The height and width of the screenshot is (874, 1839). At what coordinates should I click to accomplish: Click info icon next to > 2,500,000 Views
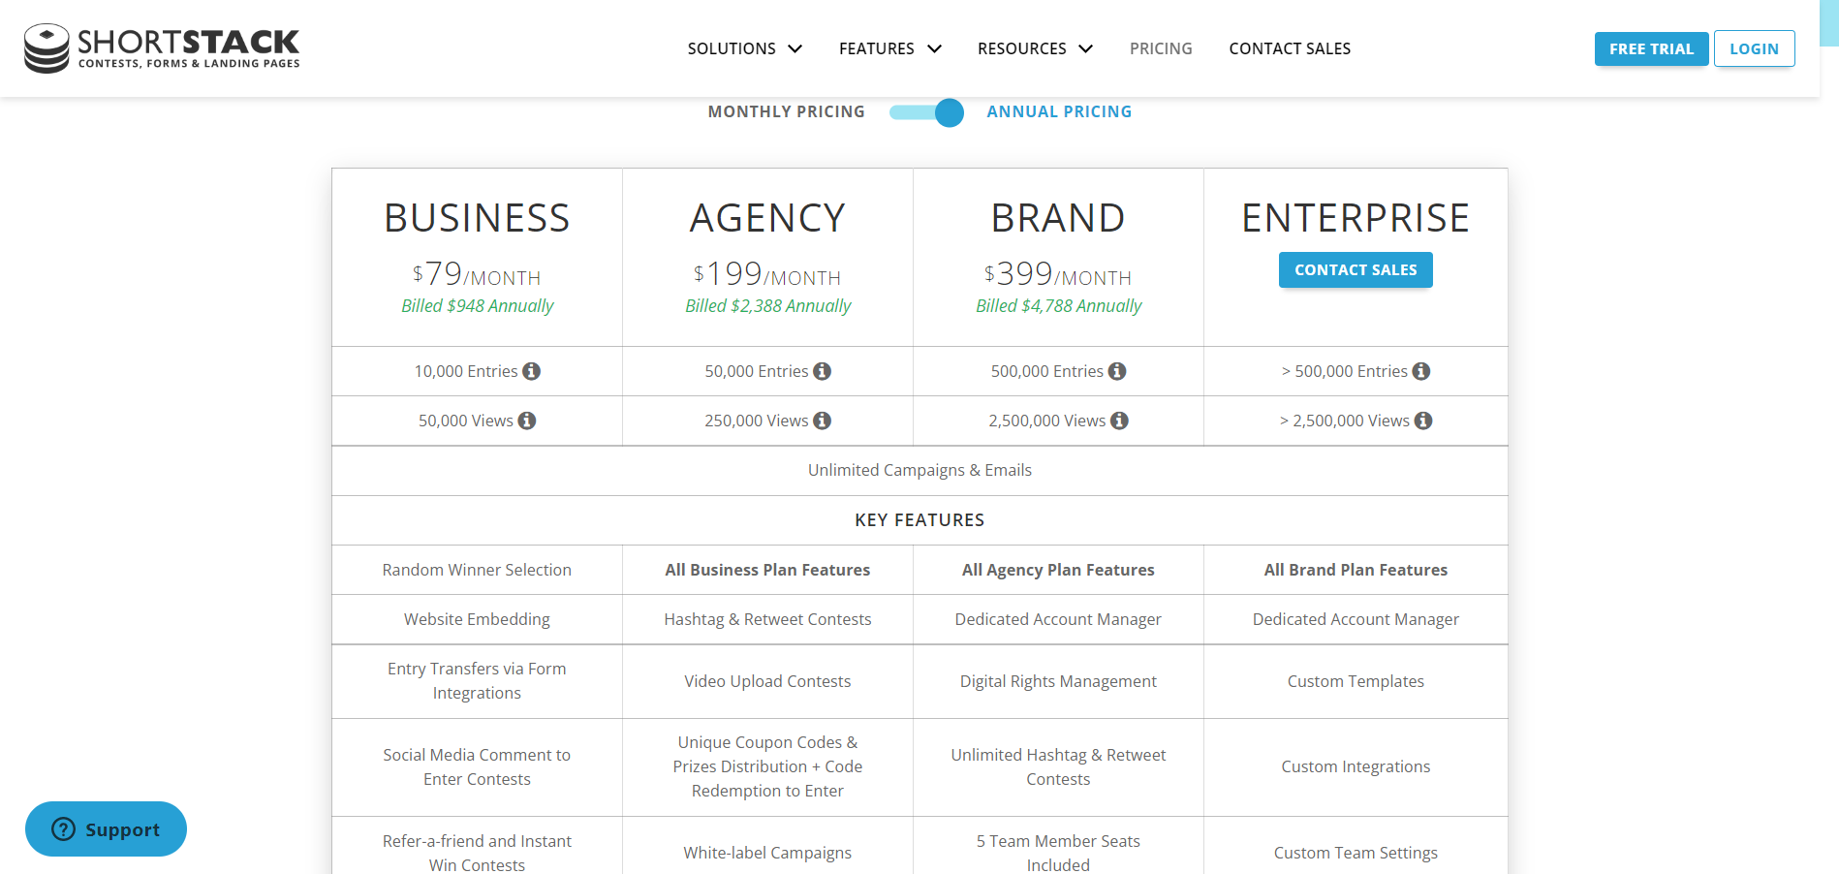pos(1423,421)
